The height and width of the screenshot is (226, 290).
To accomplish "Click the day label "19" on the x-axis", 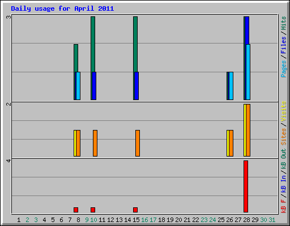I will tap(170, 220).
